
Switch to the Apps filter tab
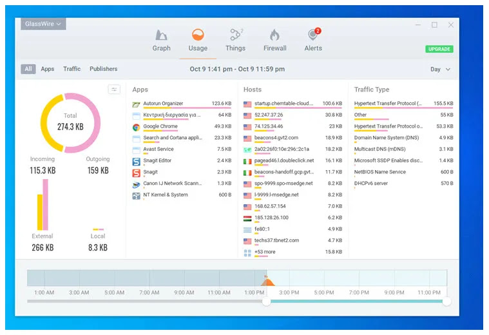[48, 69]
